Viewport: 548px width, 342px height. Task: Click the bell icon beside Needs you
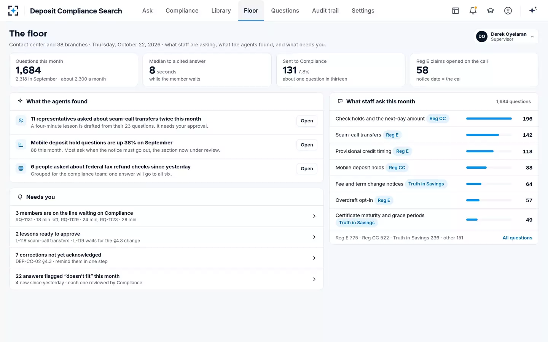pyautogui.click(x=20, y=197)
